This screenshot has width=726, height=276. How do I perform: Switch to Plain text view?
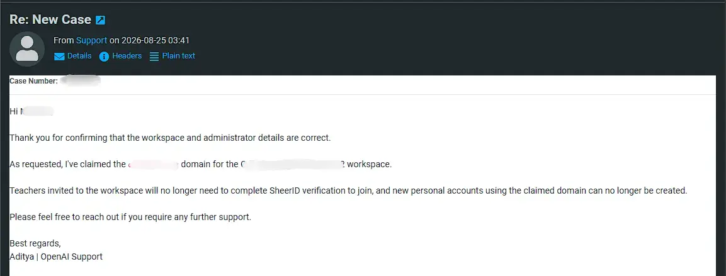(x=178, y=56)
